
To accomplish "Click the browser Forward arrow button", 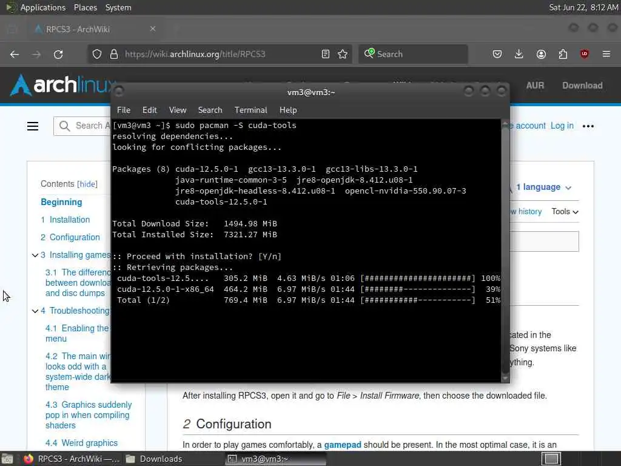I will (36, 54).
